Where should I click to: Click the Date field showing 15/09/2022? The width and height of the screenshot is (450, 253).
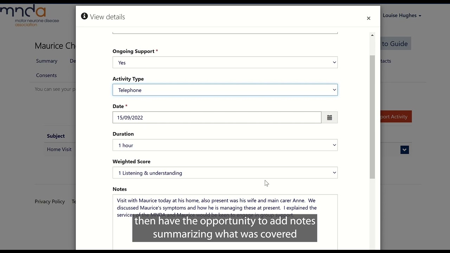pos(217,118)
